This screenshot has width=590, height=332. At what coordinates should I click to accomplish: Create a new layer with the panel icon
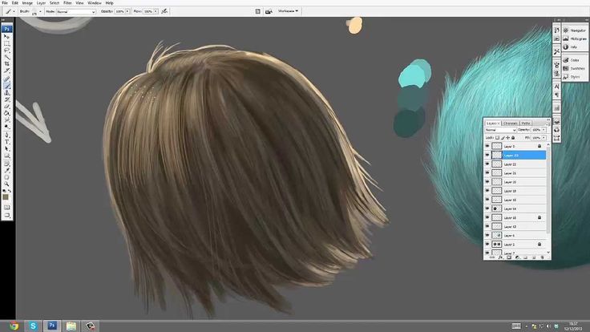[x=534, y=257]
